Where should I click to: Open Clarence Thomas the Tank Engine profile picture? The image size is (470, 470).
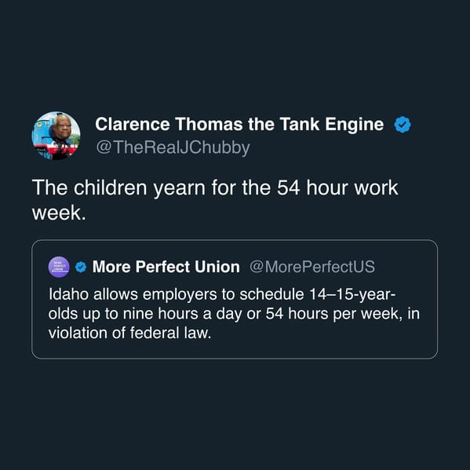pyautogui.click(x=56, y=136)
